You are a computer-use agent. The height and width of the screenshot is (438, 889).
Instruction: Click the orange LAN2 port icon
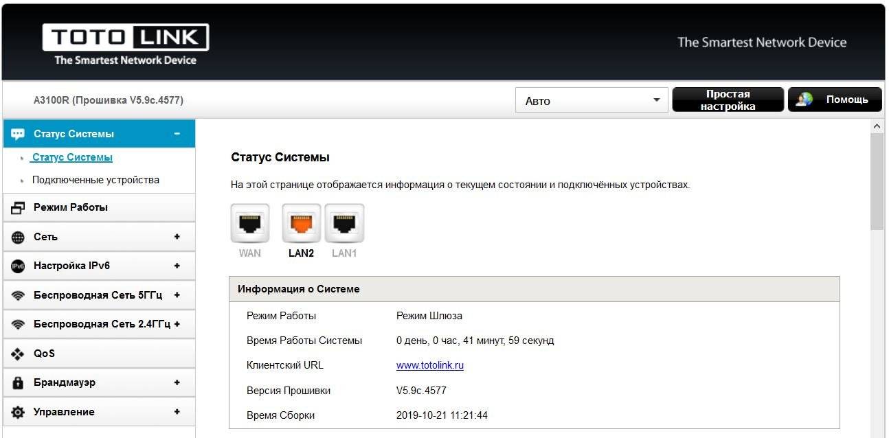point(302,223)
